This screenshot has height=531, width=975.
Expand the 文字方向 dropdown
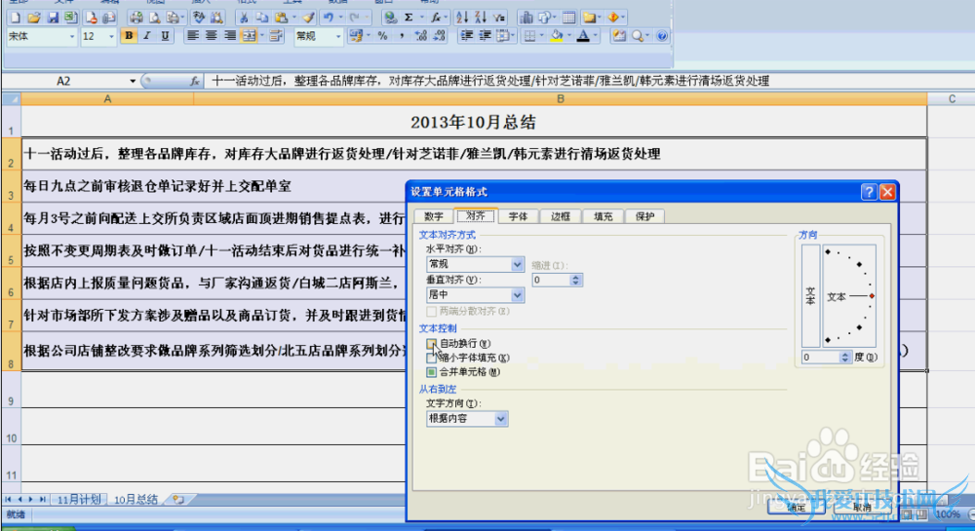click(x=501, y=418)
